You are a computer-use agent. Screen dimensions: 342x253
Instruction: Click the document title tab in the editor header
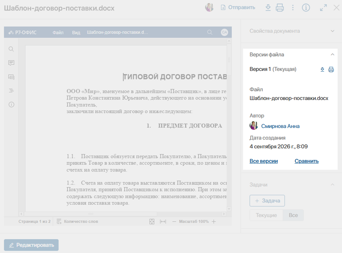pos(118,32)
